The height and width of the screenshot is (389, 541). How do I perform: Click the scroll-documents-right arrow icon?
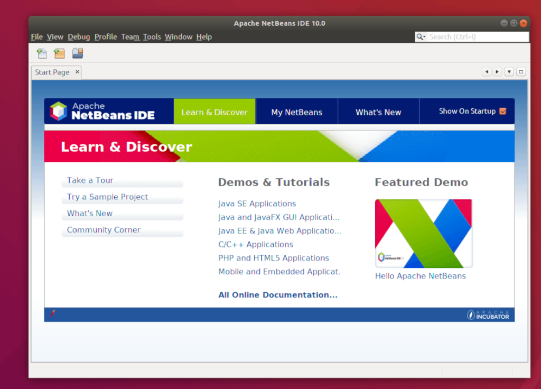point(497,71)
